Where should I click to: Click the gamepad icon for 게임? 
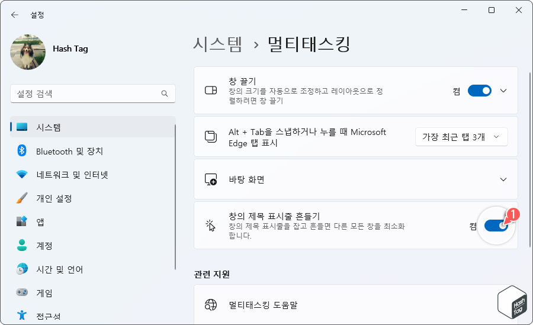22,292
